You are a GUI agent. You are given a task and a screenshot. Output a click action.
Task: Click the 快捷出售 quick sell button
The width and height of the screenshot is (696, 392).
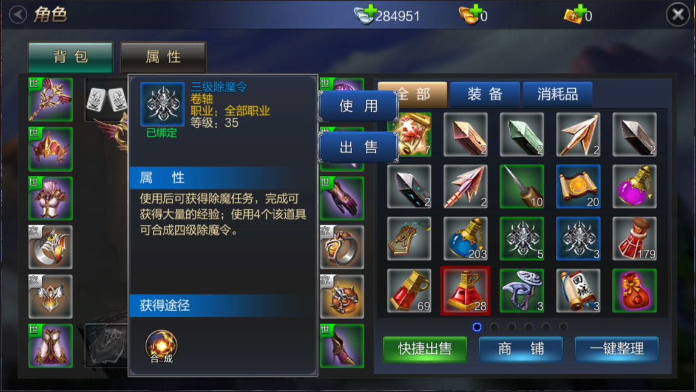point(425,349)
